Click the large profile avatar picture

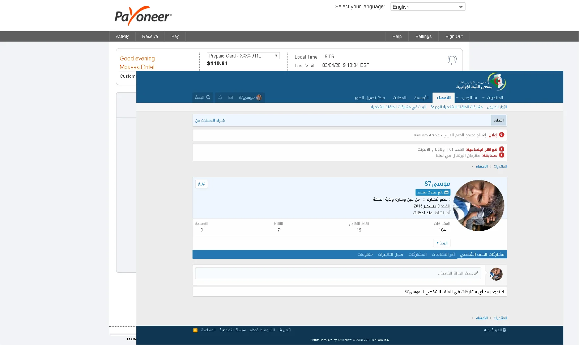tap(478, 205)
